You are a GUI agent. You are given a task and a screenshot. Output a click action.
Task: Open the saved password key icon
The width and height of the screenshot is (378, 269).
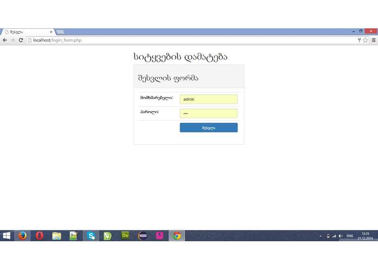(x=359, y=40)
